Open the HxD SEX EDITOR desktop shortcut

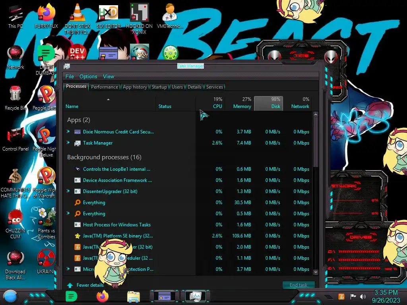pos(108,16)
